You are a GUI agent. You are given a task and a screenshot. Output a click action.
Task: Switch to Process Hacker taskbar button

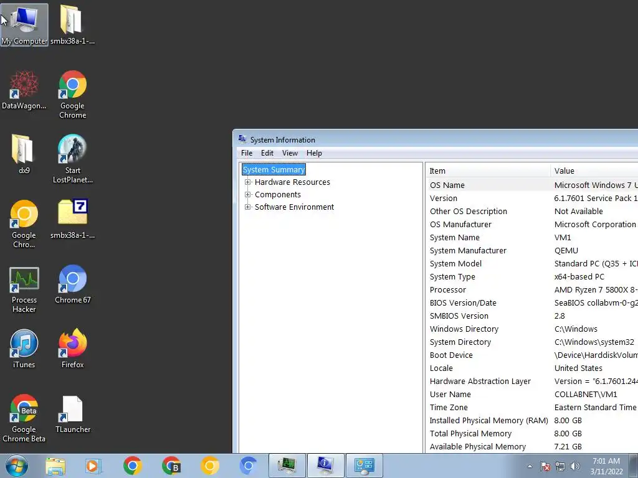click(x=287, y=466)
